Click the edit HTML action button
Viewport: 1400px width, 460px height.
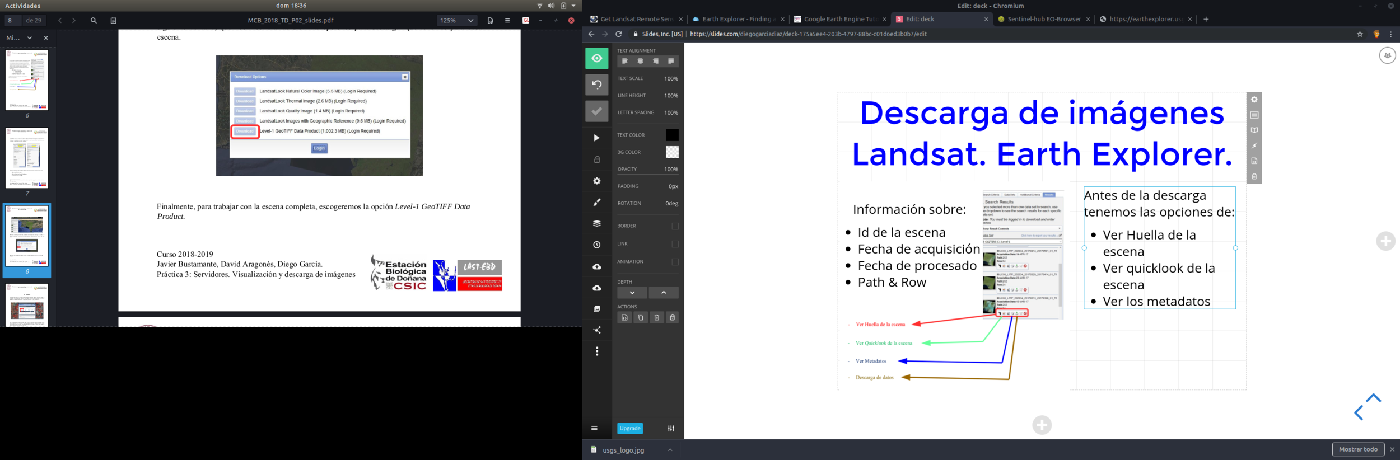624,317
